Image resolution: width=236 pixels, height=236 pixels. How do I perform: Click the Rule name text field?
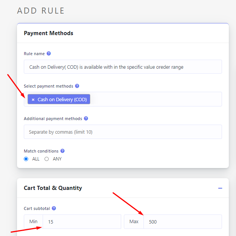pos(123,67)
